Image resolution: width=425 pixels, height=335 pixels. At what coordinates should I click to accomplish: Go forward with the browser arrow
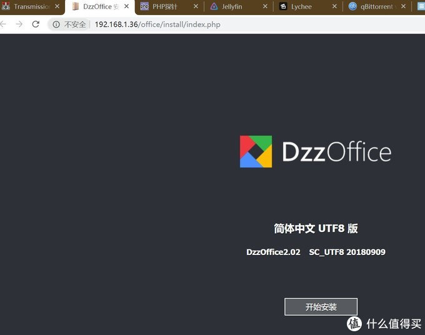pyautogui.click(x=19, y=24)
